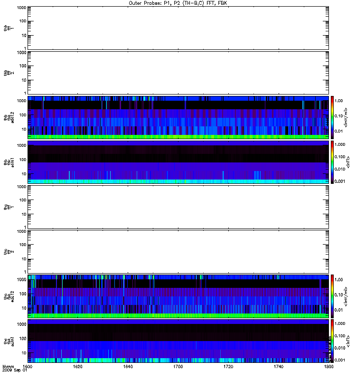Select the 1720 time axis label
This screenshot has height=380, width=356.
(228, 366)
